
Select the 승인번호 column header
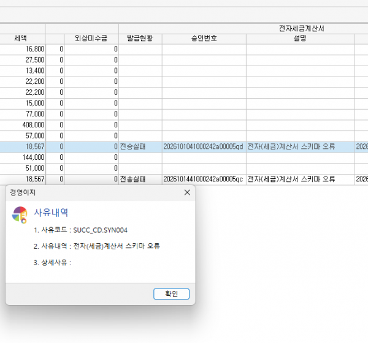click(x=204, y=38)
